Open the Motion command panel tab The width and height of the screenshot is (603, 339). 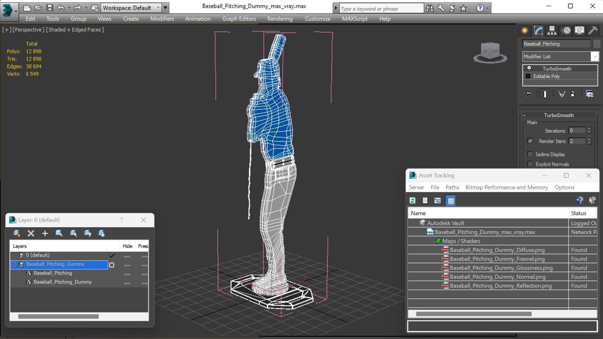click(x=566, y=30)
